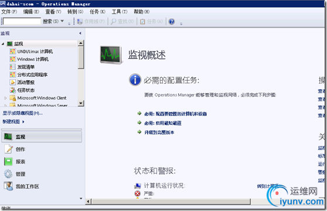Click the 活动警报 alert view icon
This screenshot has width=327, height=211.
(12, 83)
